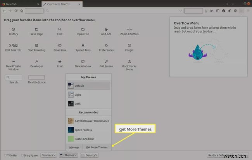252x160 pixels.
Task: Click the Reload toolbar button
Action: pyautogui.click(x=16, y=11)
